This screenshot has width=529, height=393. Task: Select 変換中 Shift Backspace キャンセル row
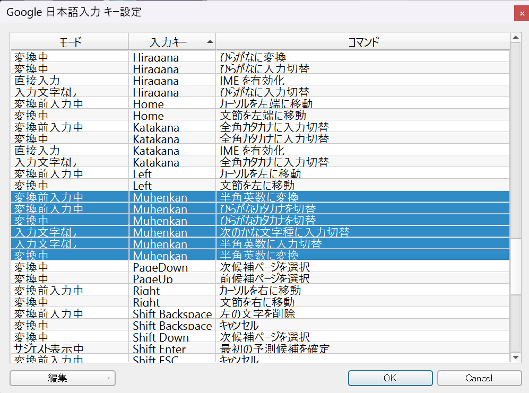(x=260, y=325)
